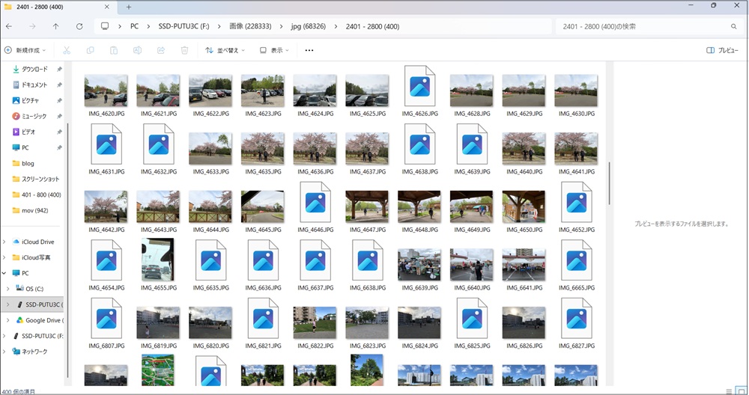The image size is (749, 395).
Task: Click the Paste clipboard icon
Action: pos(114,50)
